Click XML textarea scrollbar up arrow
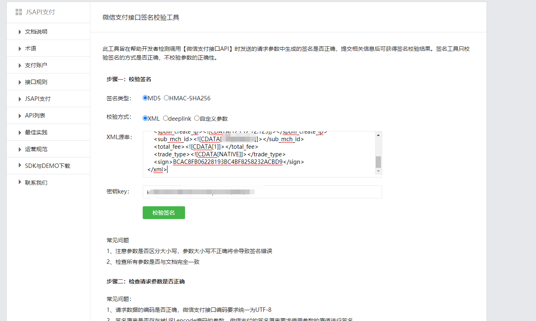 point(378,135)
